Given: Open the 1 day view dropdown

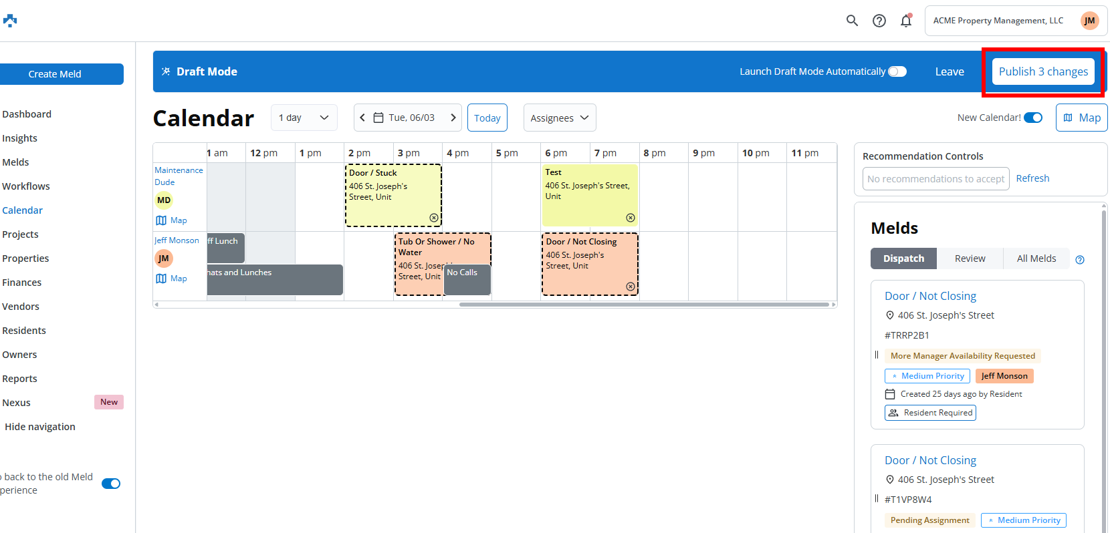Looking at the screenshot, I should click(304, 118).
